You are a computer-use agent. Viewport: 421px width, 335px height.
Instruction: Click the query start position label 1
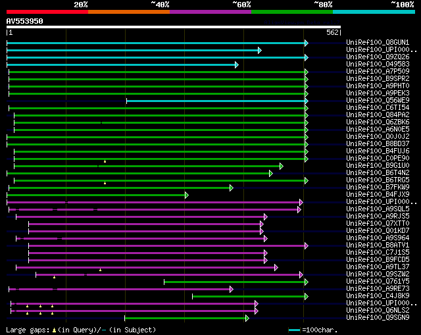click(x=11, y=33)
